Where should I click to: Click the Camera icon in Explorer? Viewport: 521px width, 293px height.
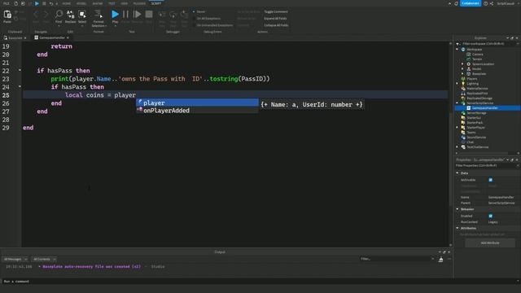tap(469, 55)
